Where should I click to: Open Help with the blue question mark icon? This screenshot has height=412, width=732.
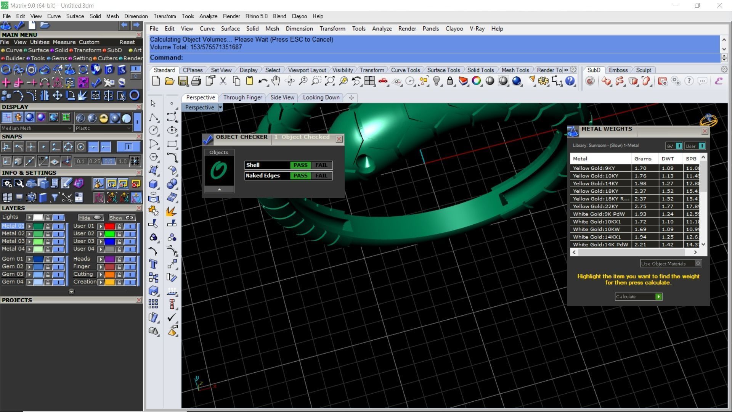[570, 81]
